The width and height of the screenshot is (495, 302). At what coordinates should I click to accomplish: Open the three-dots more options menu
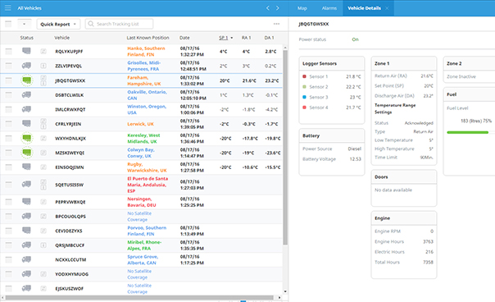pos(276,24)
